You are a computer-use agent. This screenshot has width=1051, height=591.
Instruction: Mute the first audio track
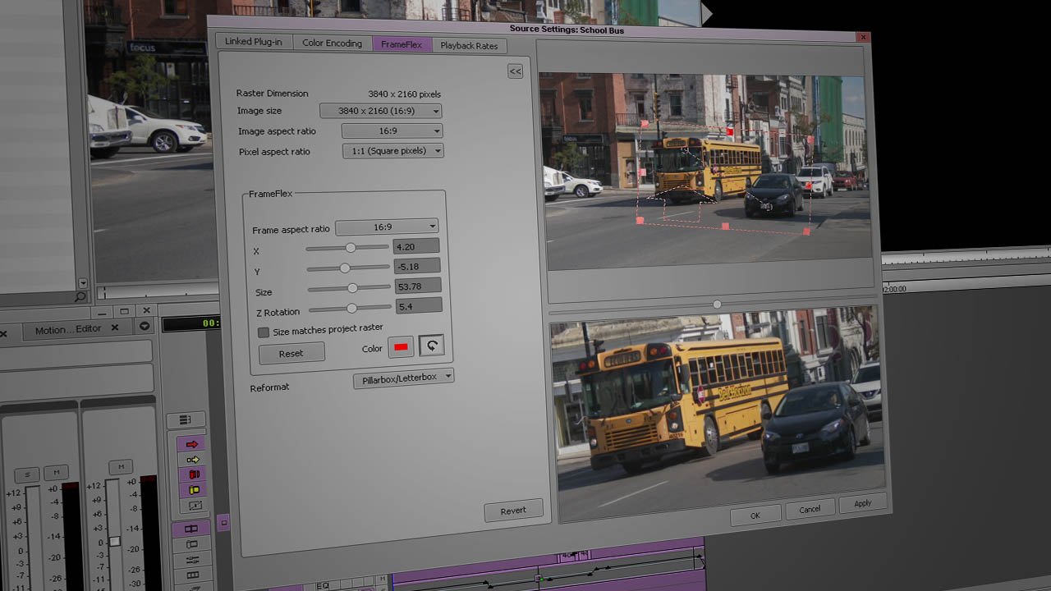tap(56, 472)
